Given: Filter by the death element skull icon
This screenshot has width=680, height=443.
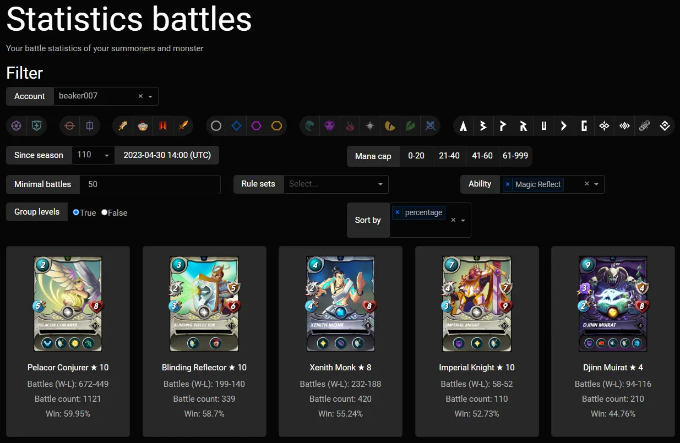Looking at the screenshot, I should tap(330, 126).
